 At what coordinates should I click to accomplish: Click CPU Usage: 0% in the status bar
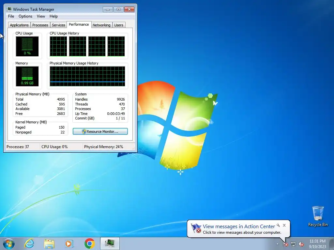[54, 147]
